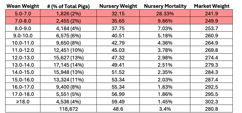
Task: Click the 28.33% nursery mortality cell
Action: click(x=165, y=13)
